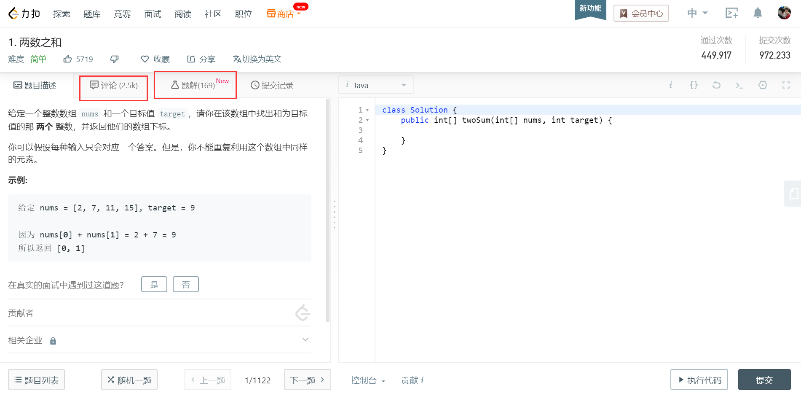This screenshot has height=396, width=801.
Task: Add problem to favorites 收藏
Action: (x=155, y=59)
